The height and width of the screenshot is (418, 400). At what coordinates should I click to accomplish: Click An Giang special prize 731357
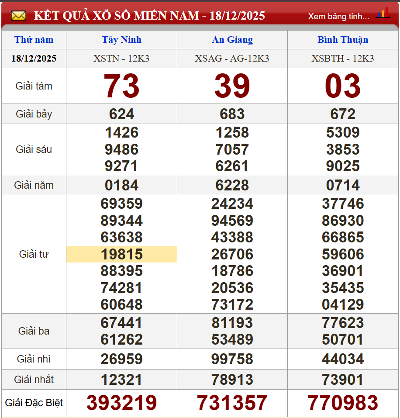coord(232,403)
